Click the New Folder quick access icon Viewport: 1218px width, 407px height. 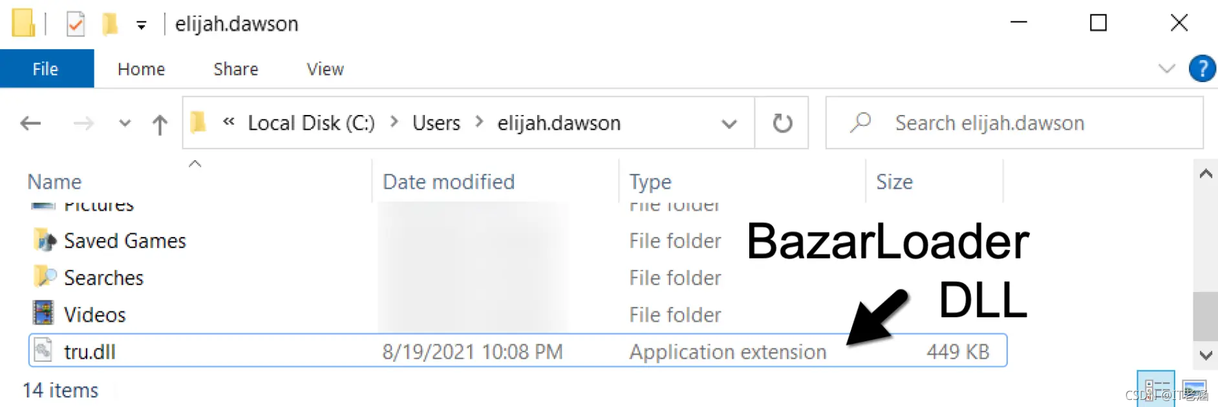110,25
